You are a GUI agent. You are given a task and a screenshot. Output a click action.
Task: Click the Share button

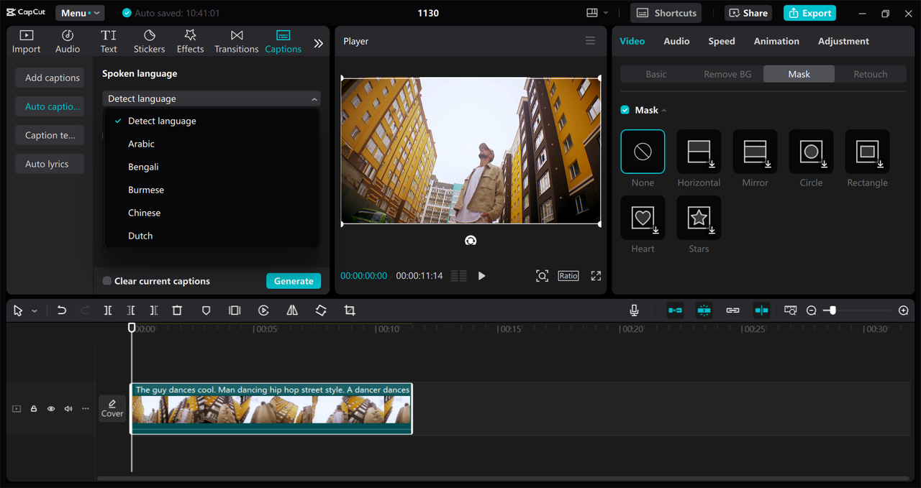747,13
